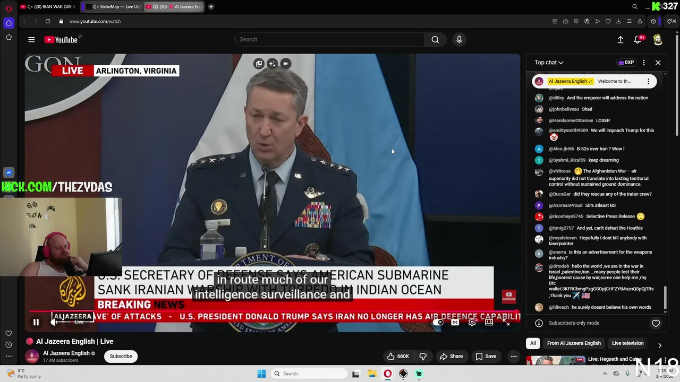Open Opera snapshot camera tool
The width and height of the screenshot is (680, 382).
(x=565, y=21)
